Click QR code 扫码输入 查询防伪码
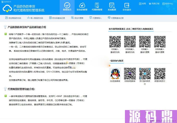Image resolution: width=177 pixels, height=123 pixels. coord(115,42)
